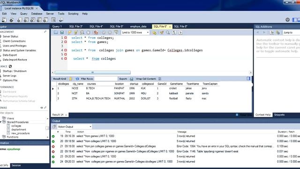The height and width of the screenshot is (169, 300).
Task: Search table data icon in main toolbar
Action: click(x=53, y=20)
